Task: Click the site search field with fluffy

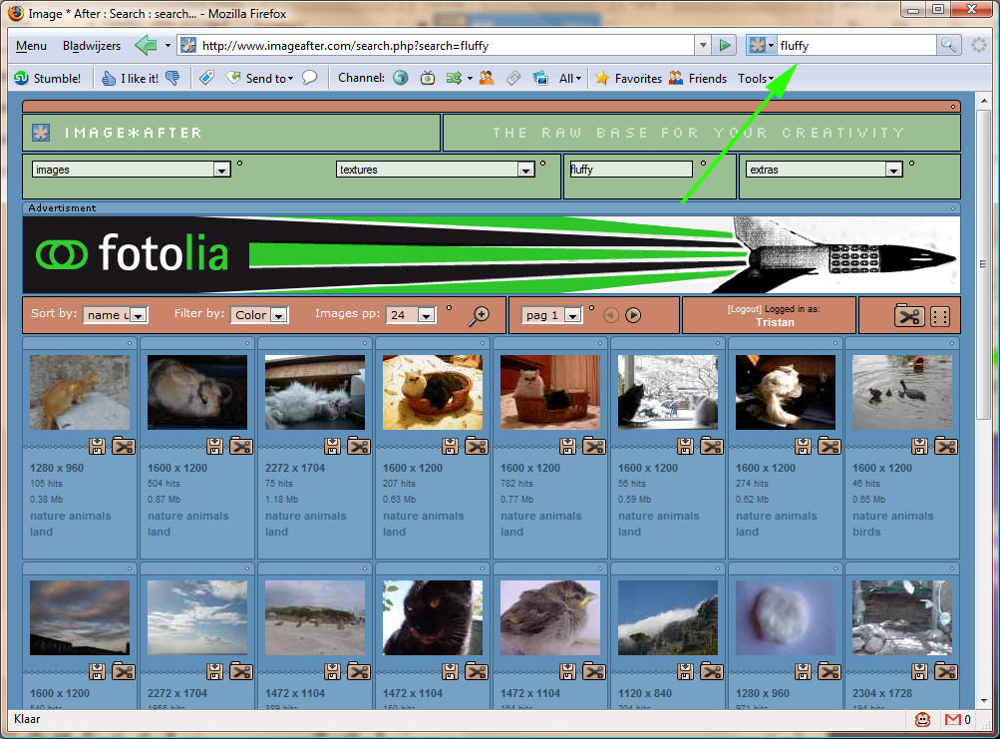Action: [630, 170]
